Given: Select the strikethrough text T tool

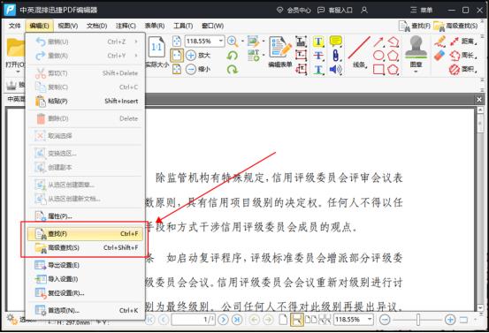Looking at the screenshot, I should (x=318, y=56).
